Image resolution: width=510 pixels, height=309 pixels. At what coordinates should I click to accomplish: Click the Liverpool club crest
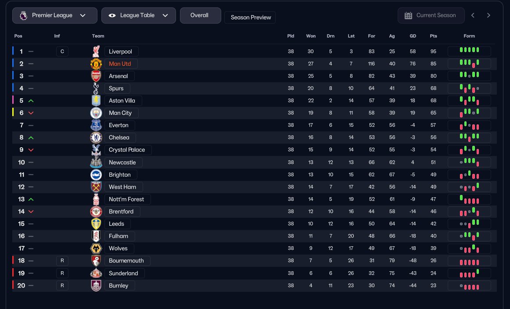tap(96, 51)
